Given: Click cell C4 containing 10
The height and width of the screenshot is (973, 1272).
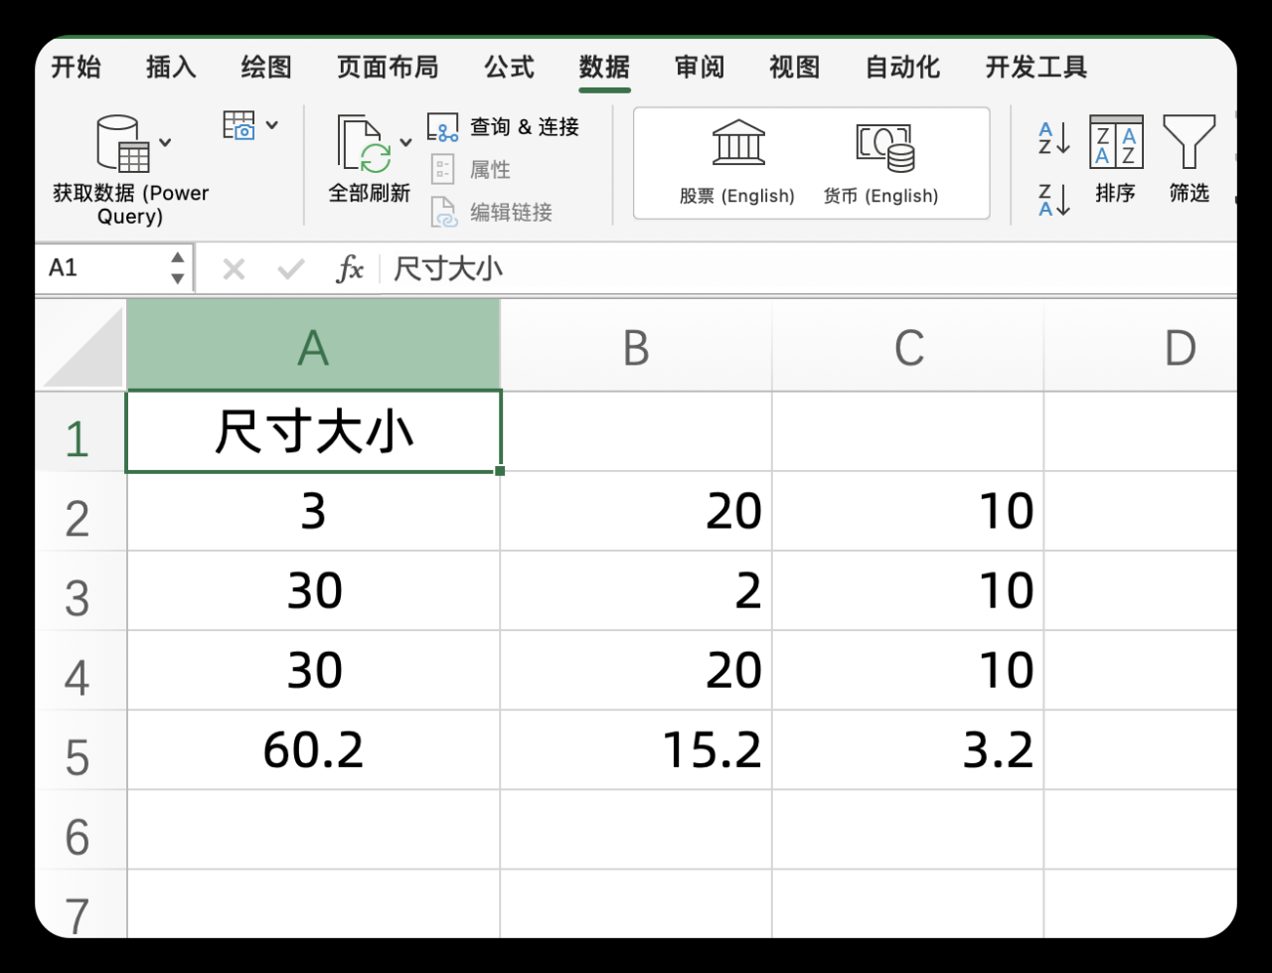Looking at the screenshot, I should tap(908, 671).
